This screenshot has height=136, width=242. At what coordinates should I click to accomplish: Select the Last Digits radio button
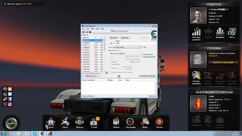coord(124,69)
